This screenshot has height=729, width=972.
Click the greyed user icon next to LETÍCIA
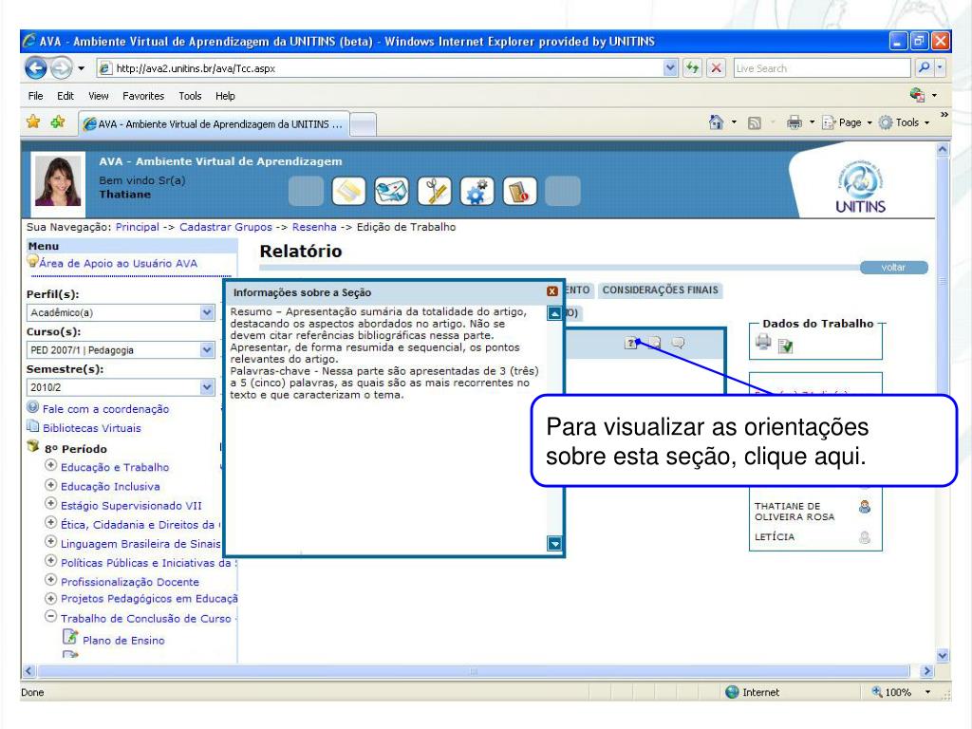point(865,537)
